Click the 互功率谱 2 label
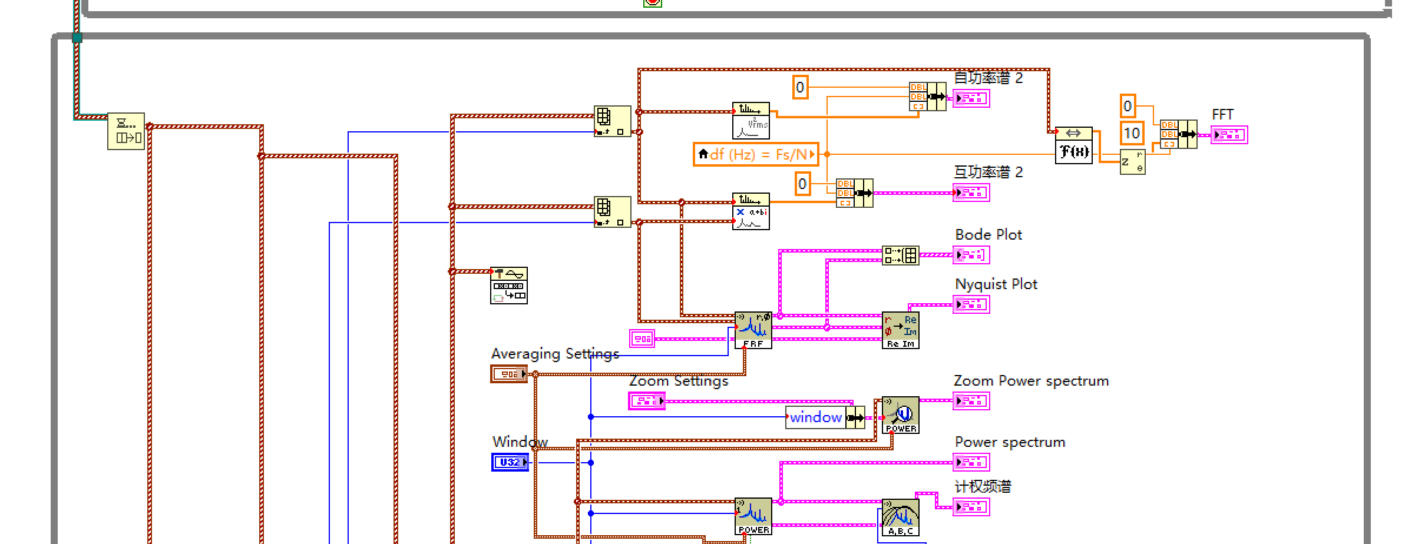The height and width of the screenshot is (544, 1415). 988,172
